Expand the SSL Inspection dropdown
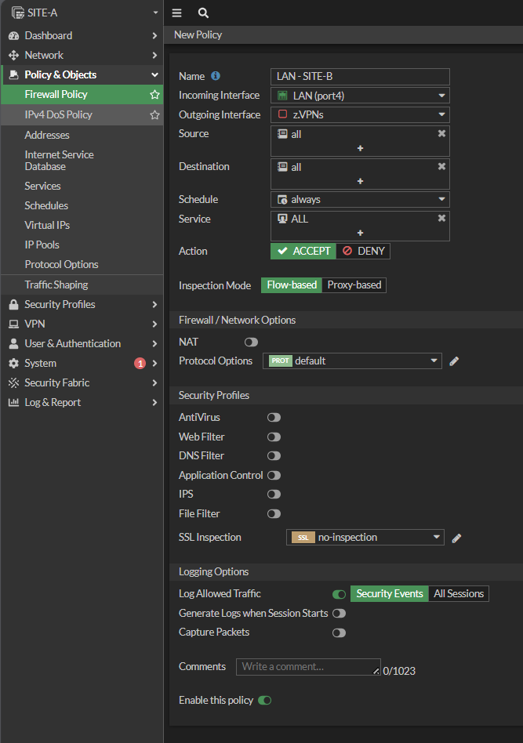The width and height of the screenshot is (523, 743). click(365, 538)
